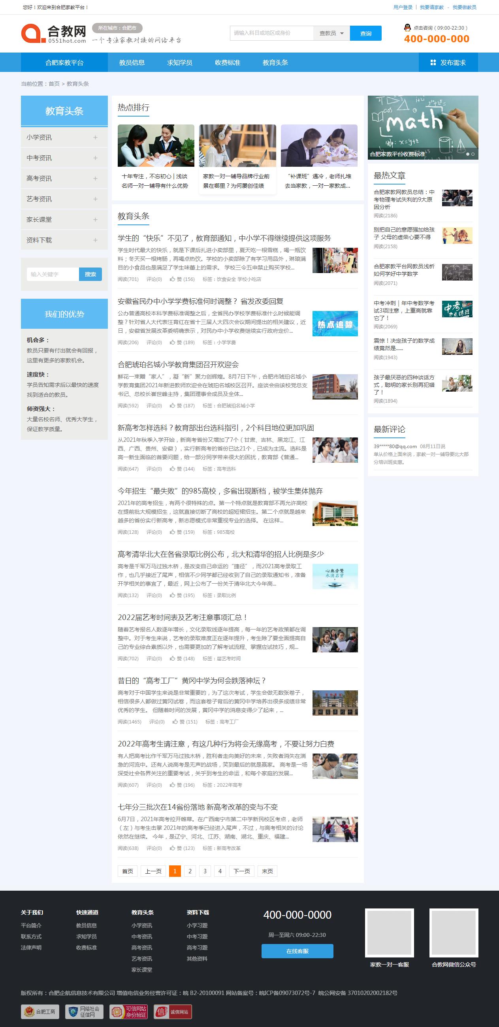The image size is (499, 1027).
Task: Open the 十年专注，不忘初心 hot thumbnail
Action: point(156,145)
